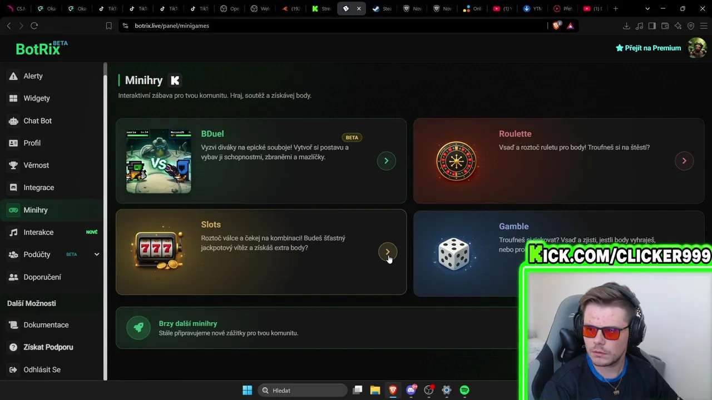Image resolution: width=712 pixels, height=400 pixels.
Task: Open Roulette game with arrow button
Action: 684,161
